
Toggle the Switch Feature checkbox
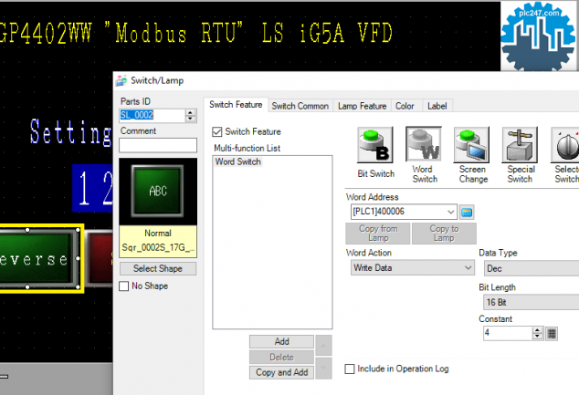217,131
